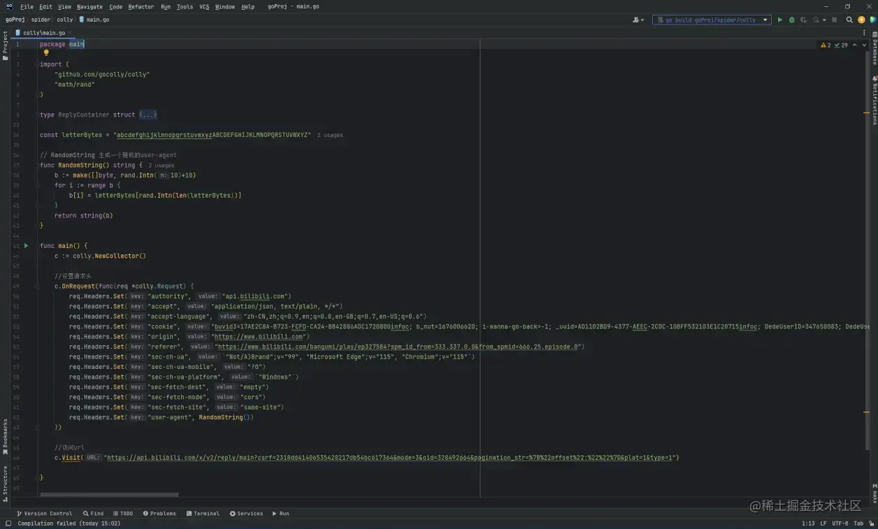878x529 pixels.
Task: Open the Tools menu
Action: [x=185, y=6]
